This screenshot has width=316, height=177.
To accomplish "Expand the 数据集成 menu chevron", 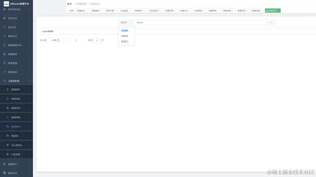I will click(29, 54).
